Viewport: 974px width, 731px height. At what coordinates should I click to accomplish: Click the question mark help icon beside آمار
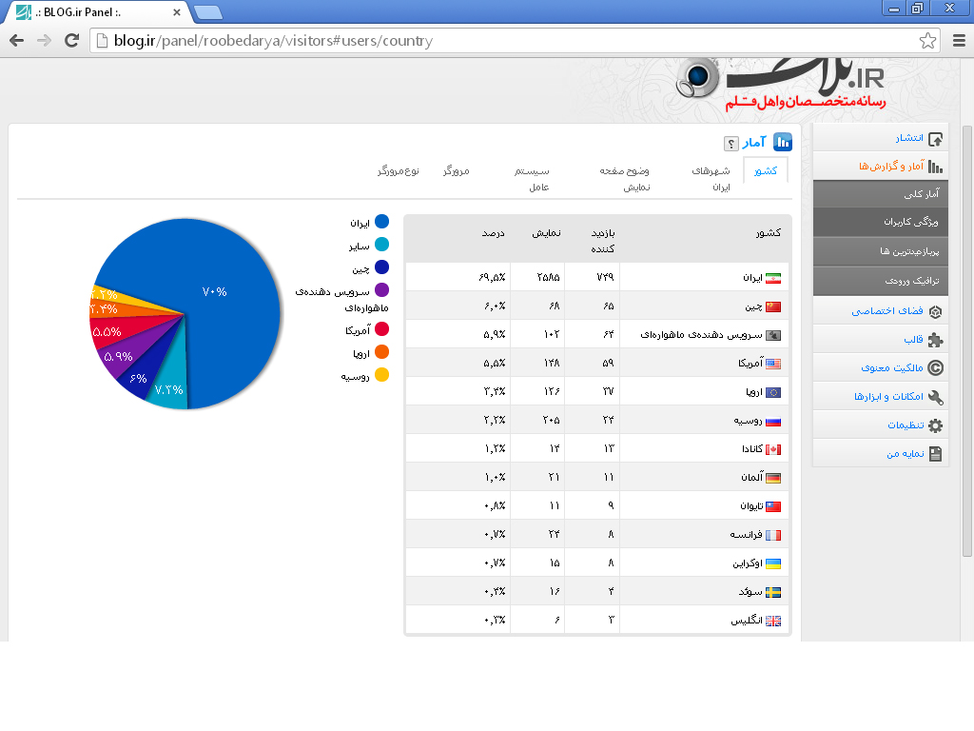730,144
